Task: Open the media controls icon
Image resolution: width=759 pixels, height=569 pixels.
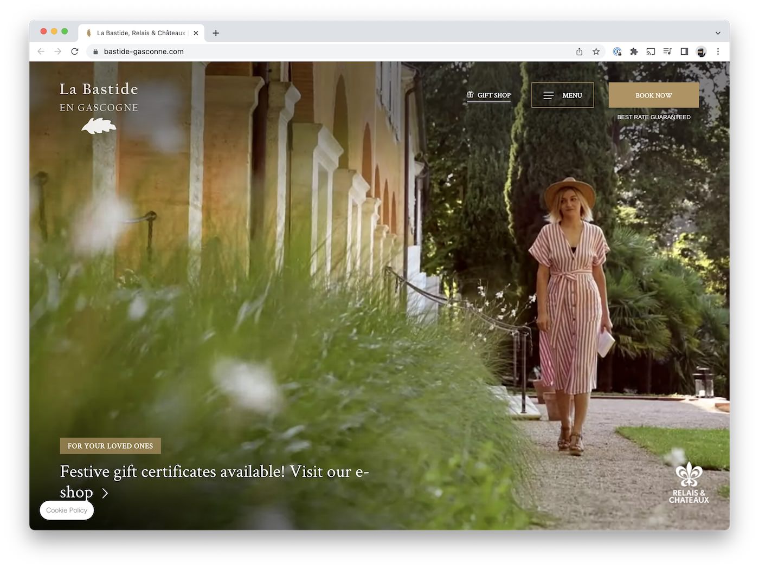Action: [x=667, y=51]
